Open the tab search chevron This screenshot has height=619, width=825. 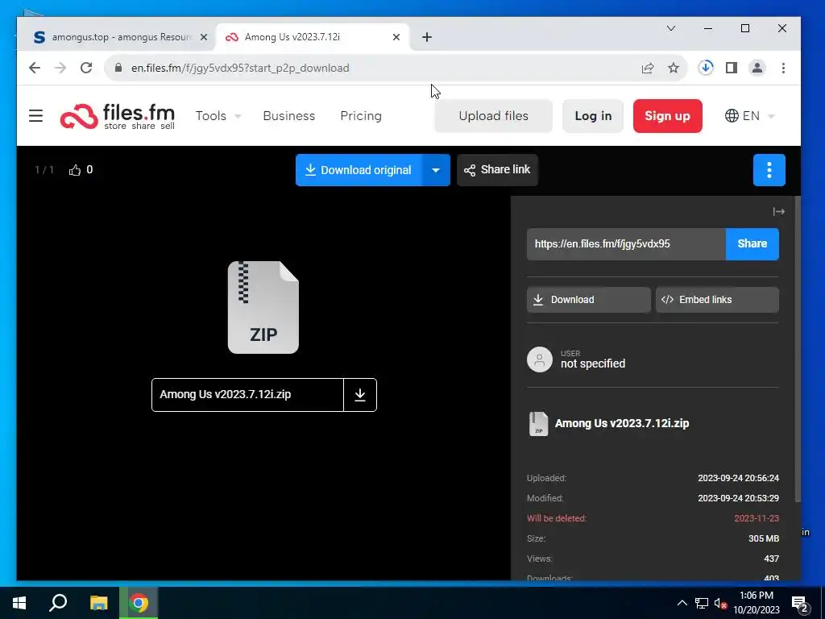[x=671, y=28]
